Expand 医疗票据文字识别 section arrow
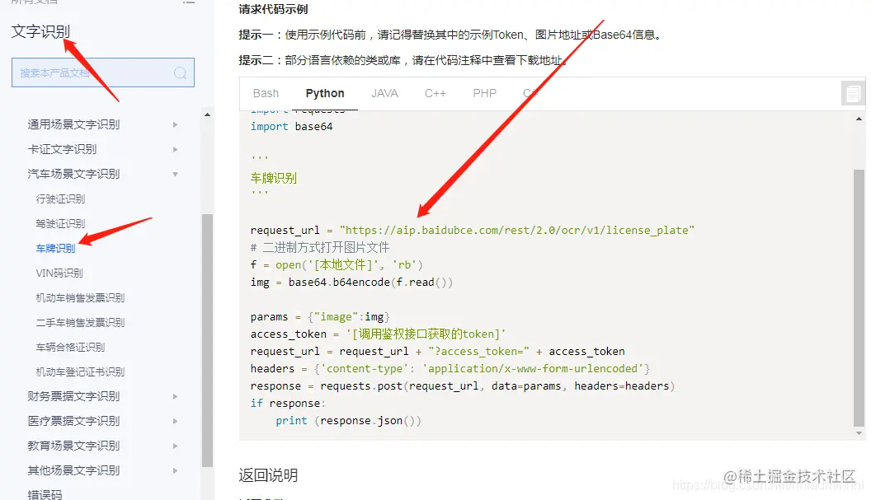The width and height of the screenshot is (871, 500). click(x=175, y=421)
